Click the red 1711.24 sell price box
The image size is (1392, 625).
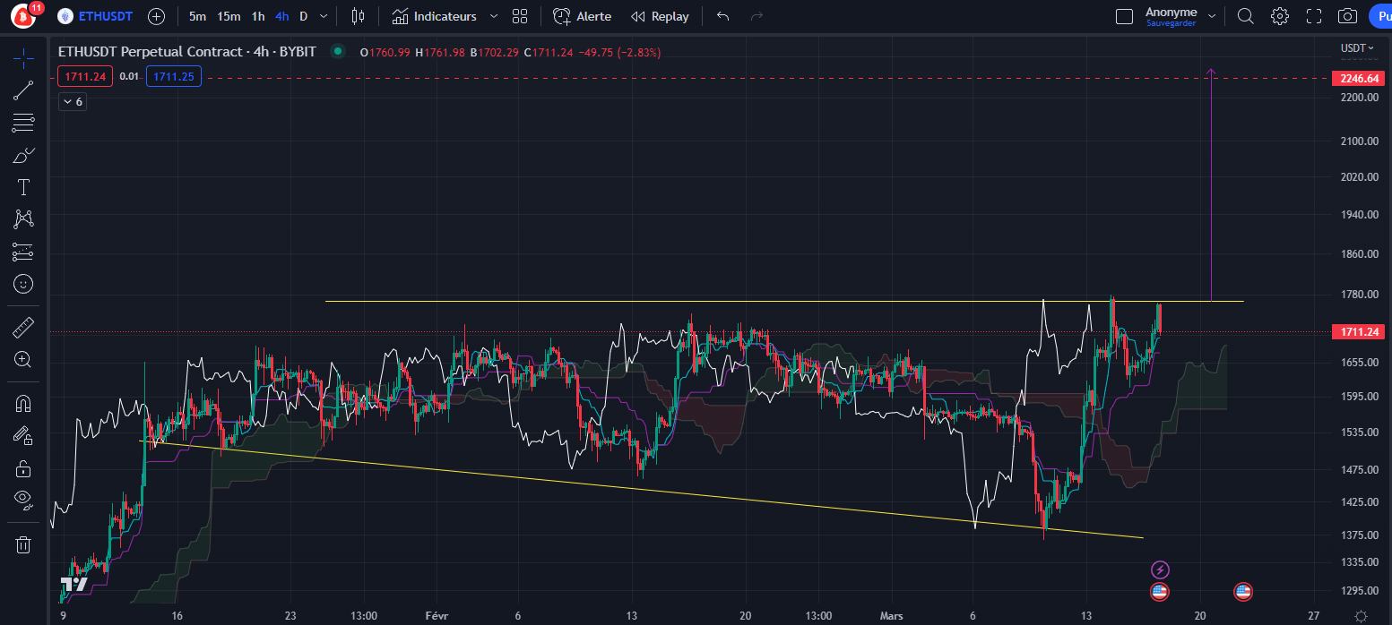click(x=85, y=77)
